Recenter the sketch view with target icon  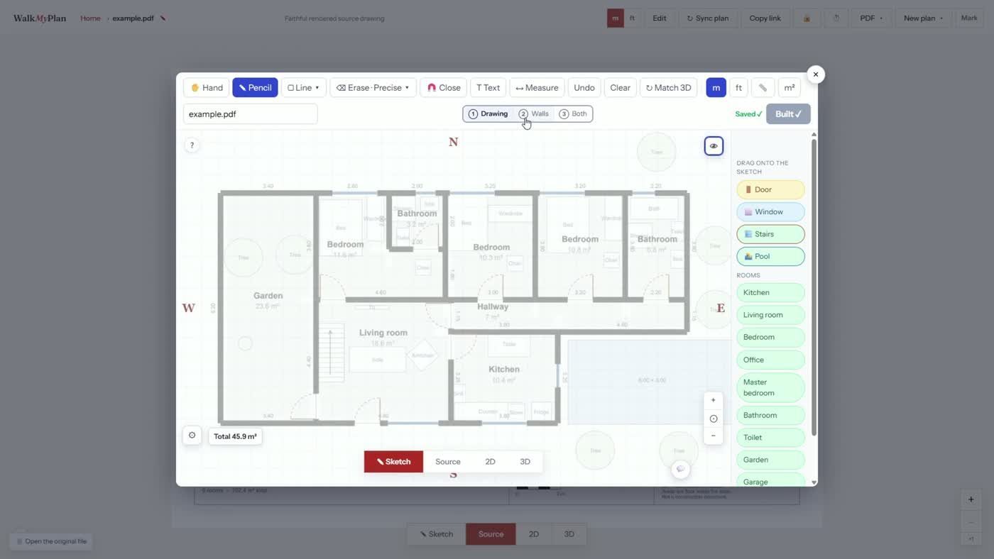pos(714,419)
